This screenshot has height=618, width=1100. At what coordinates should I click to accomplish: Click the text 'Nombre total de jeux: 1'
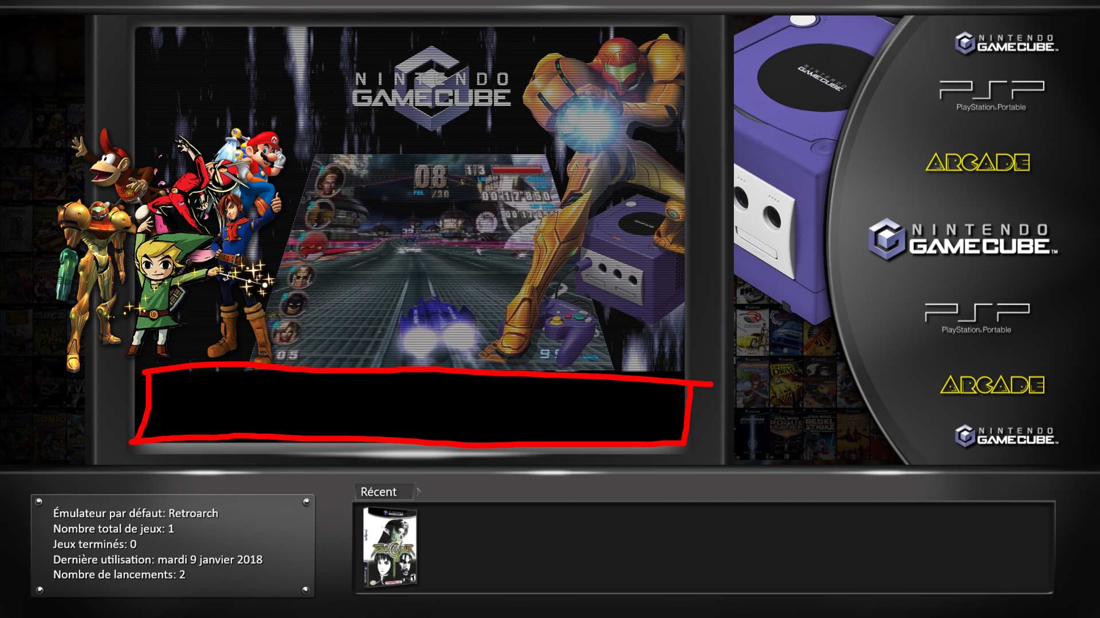pos(113,529)
